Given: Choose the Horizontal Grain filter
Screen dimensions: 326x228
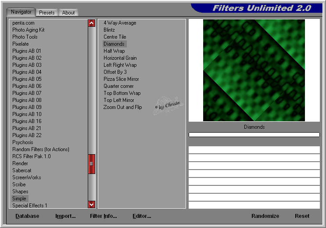Looking at the screenshot, I should click(120, 58).
